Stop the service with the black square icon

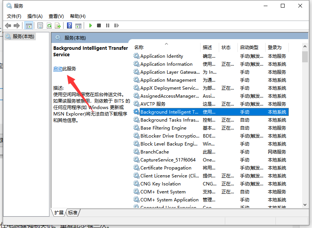pyautogui.click(x=99, y=25)
